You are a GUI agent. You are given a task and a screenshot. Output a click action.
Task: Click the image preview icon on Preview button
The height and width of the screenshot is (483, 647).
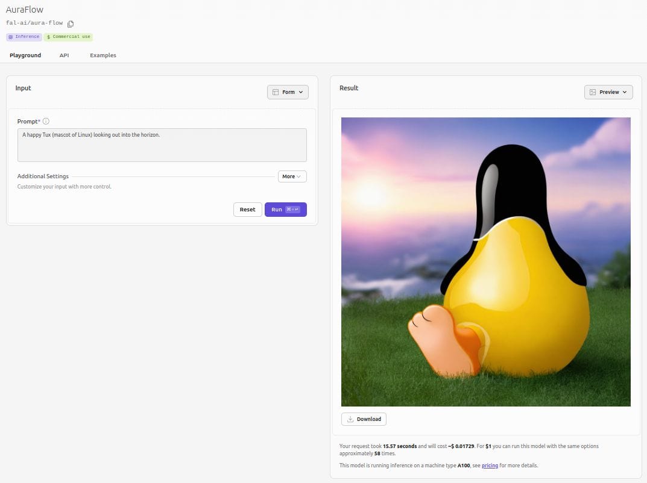[x=593, y=92]
